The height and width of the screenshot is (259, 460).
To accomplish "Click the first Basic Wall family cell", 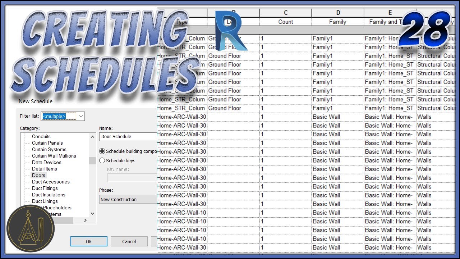I will [338, 117].
